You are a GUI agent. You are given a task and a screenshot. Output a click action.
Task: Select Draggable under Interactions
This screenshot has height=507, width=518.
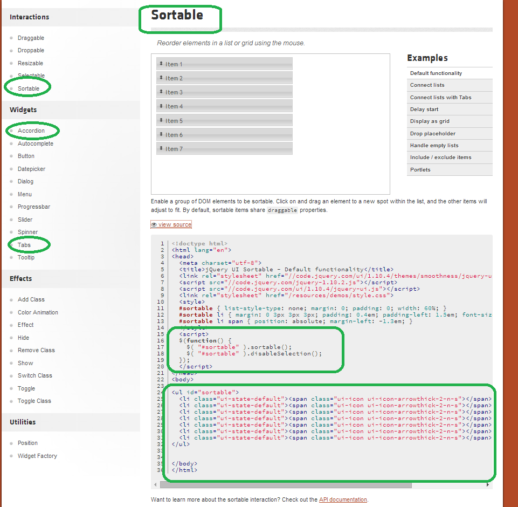click(31, 37)
